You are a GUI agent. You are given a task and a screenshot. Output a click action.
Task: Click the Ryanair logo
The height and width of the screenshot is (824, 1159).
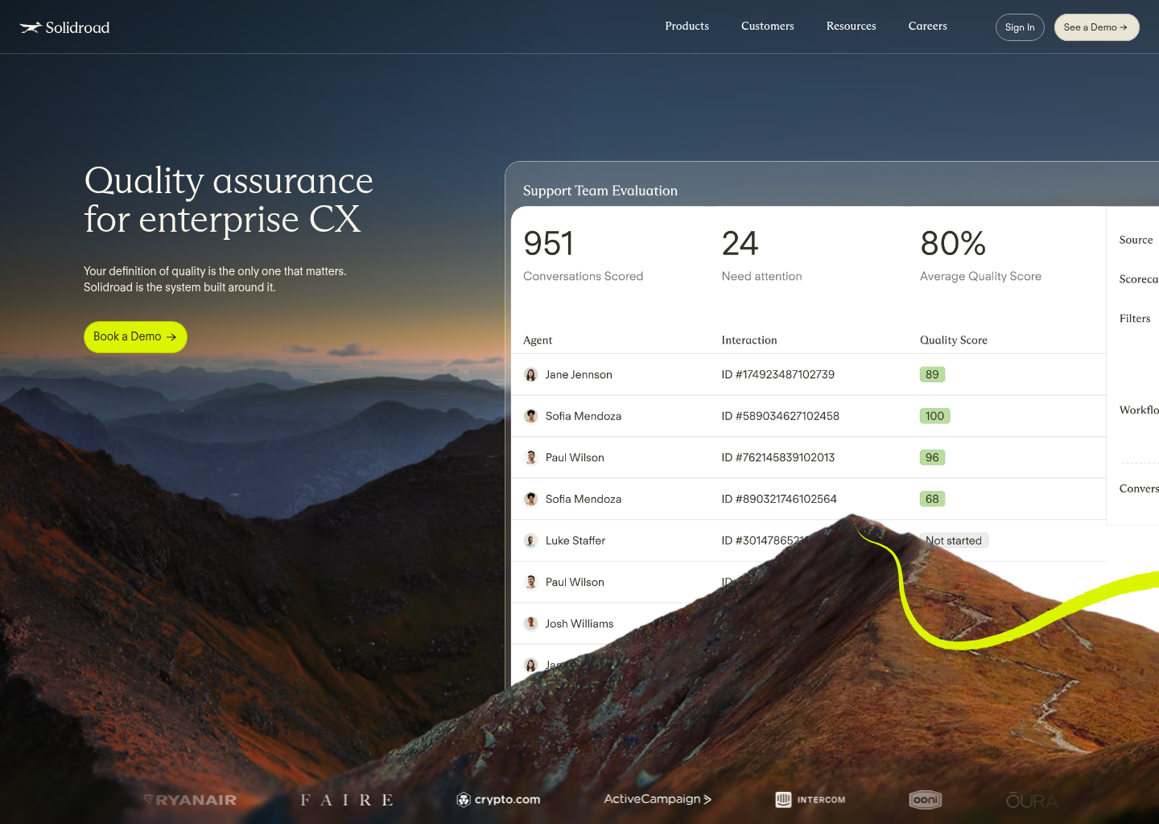point(190,800)
